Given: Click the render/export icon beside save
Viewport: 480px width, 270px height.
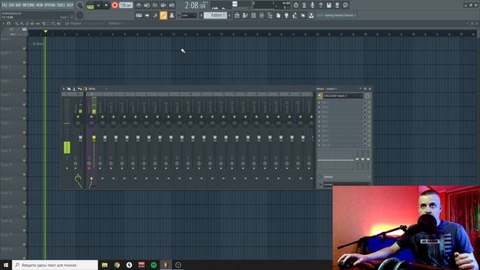Looking at the screenshot, I should click(x=337, y=5).
